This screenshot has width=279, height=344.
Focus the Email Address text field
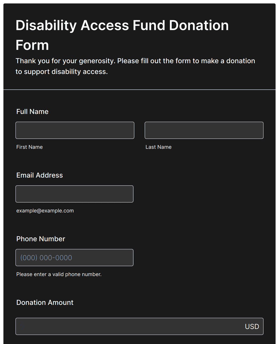tap(74, 194)
